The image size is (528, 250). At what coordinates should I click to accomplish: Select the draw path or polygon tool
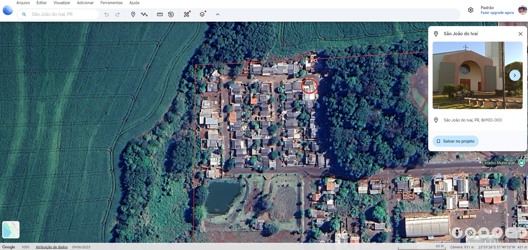[x=144, y=14]
